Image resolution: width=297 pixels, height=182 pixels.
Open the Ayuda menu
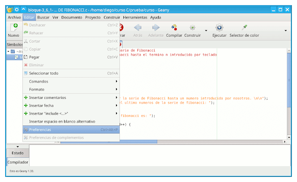155,18
